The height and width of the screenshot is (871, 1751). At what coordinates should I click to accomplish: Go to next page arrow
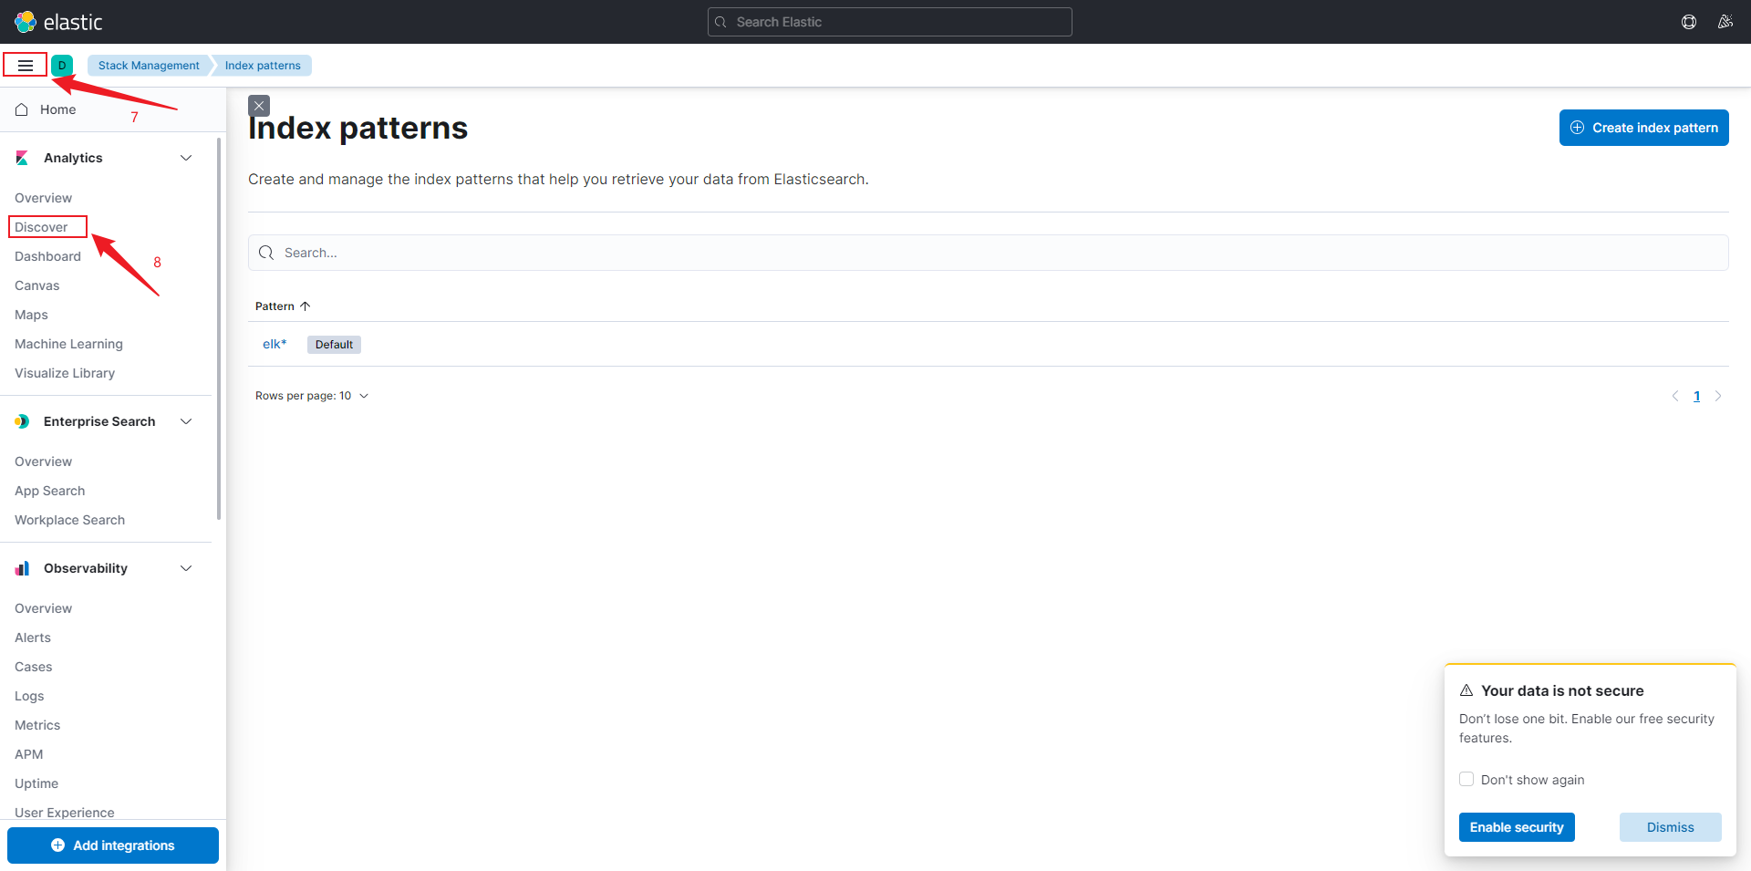coord(1718,396)
